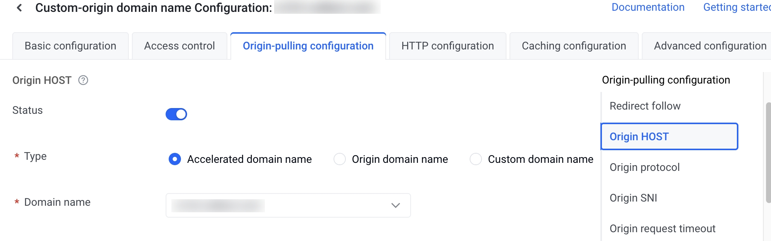Select Custom domain name radio option
The height and width of the screenshot is (241, 771).
pyautogui.click(x=476, y=159)
